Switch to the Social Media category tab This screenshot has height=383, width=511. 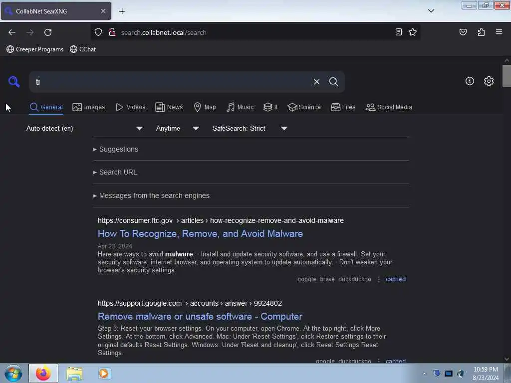coord(389,107)
